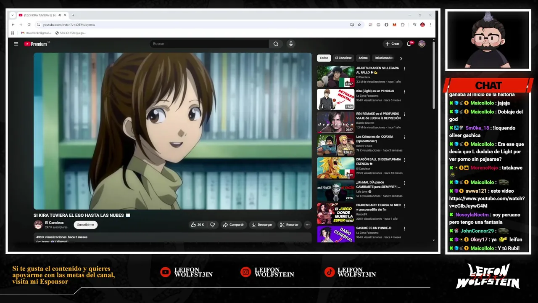Click '430 K visualizaciones' description text

point(51,237)
